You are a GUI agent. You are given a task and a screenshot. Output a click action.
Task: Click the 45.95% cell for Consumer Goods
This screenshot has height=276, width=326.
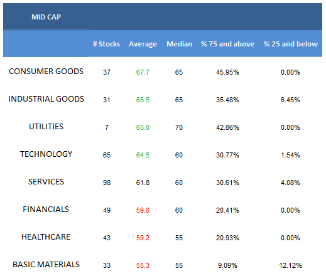pyautogui.click(x=227, y=72)
